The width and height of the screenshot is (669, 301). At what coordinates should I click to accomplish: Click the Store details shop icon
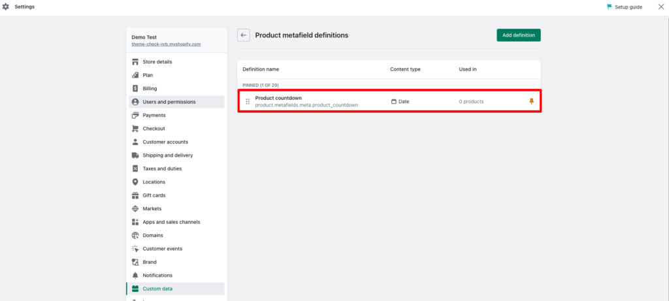tap(135, 62)
